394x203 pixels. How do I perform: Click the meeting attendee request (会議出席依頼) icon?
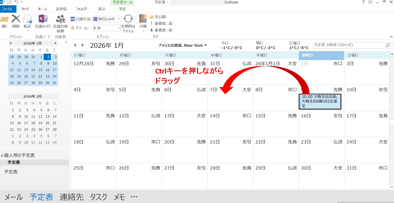tap(60, 19)
